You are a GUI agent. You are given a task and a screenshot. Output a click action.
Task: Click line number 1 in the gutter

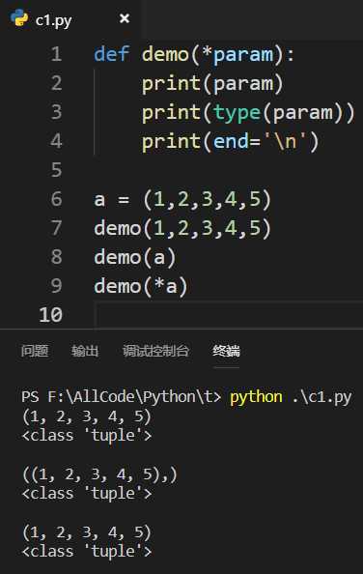click(x=56, y=54)
